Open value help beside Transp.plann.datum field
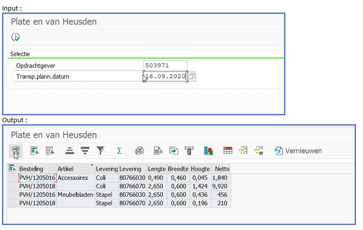The width and height of the screenshot is (363, 230). point(192,76)
